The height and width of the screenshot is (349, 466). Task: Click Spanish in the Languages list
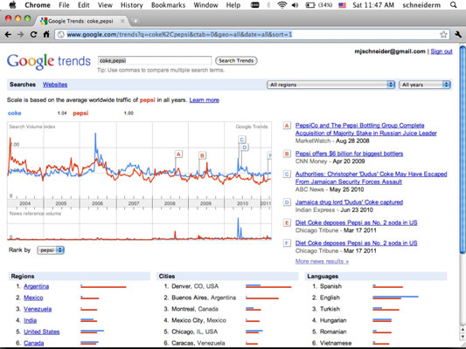coord(330,286)
